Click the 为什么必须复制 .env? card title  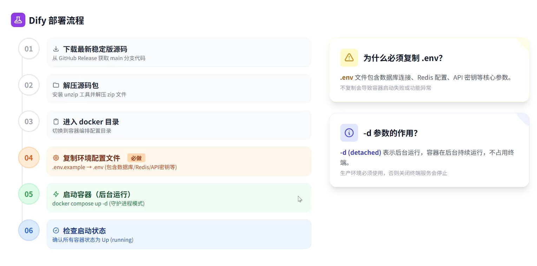tap(403, 58)
